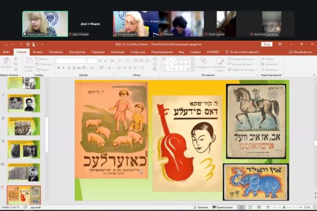Click the Cut scissors icon
Viewport: 317px width, 211px height.
click(15, 59)
